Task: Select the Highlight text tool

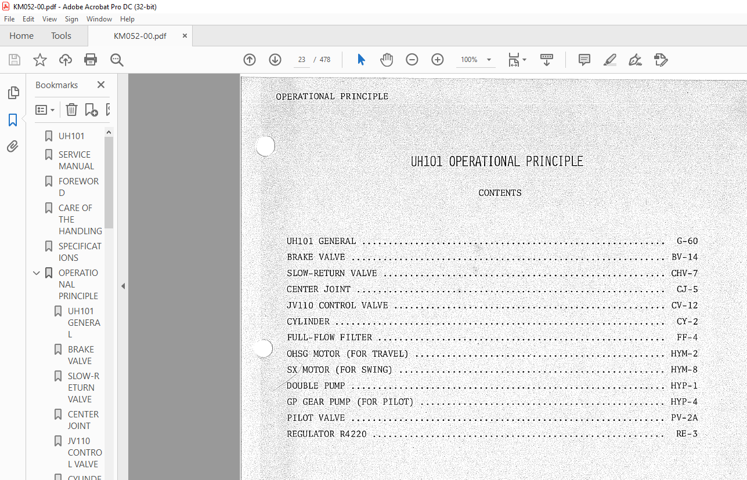Action: pos(610,60)
